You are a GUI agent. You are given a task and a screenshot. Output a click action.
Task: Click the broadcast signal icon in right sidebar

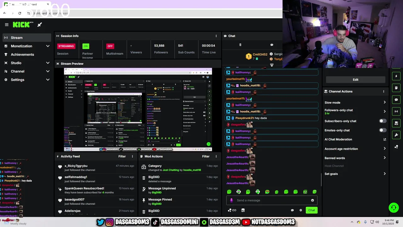(396, 111)
